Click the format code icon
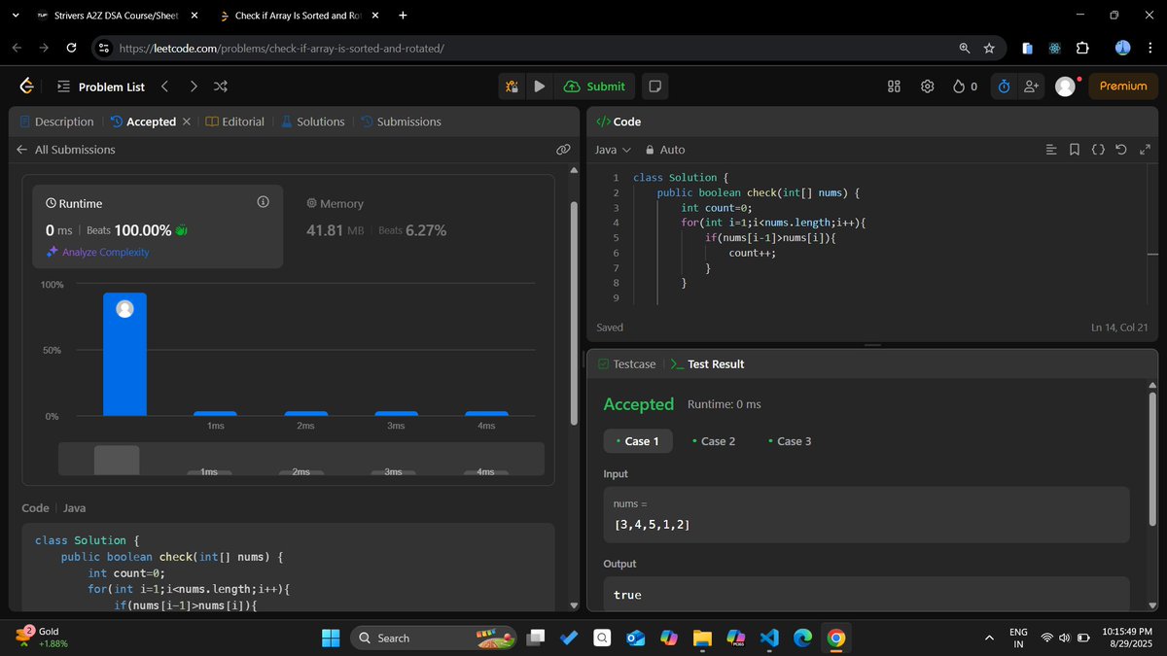 (x=1051, y=150)
